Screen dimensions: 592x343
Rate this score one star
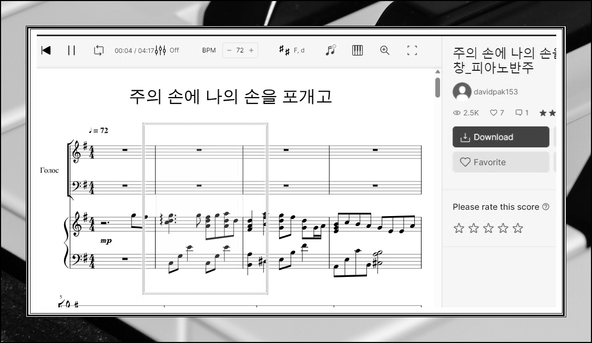tap(459, 228)
